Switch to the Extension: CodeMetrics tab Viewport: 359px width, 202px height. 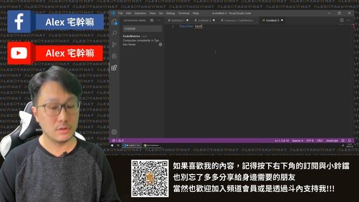(x=238, y=20)
